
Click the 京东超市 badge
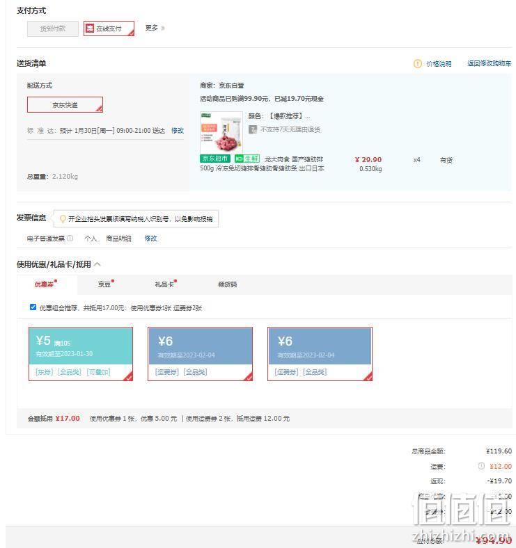pyautogui.click(x=215, y=159)
